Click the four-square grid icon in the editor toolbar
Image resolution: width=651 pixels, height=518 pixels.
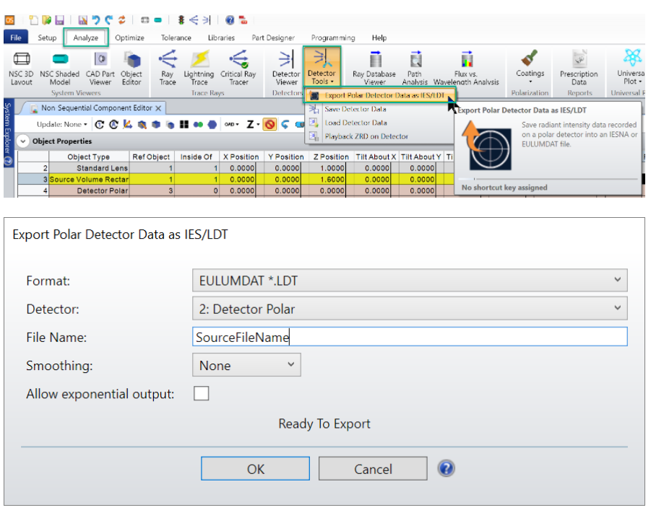pyautogui.click(x=184, y=124)
